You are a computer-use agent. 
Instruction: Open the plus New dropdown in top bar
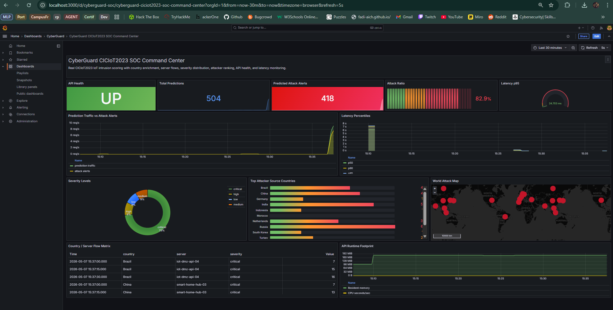pos(581,28)
